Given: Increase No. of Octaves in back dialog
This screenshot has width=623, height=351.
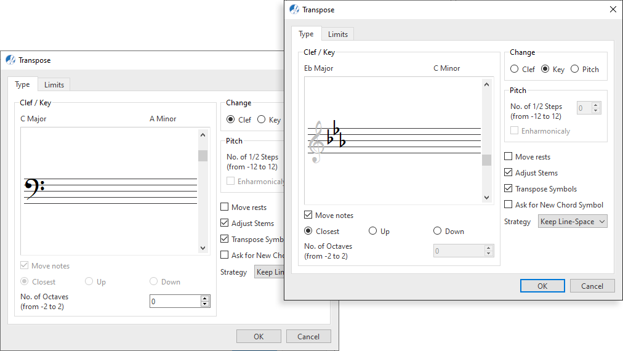Looking at the screenshot, I should click(x=204, y=299).
